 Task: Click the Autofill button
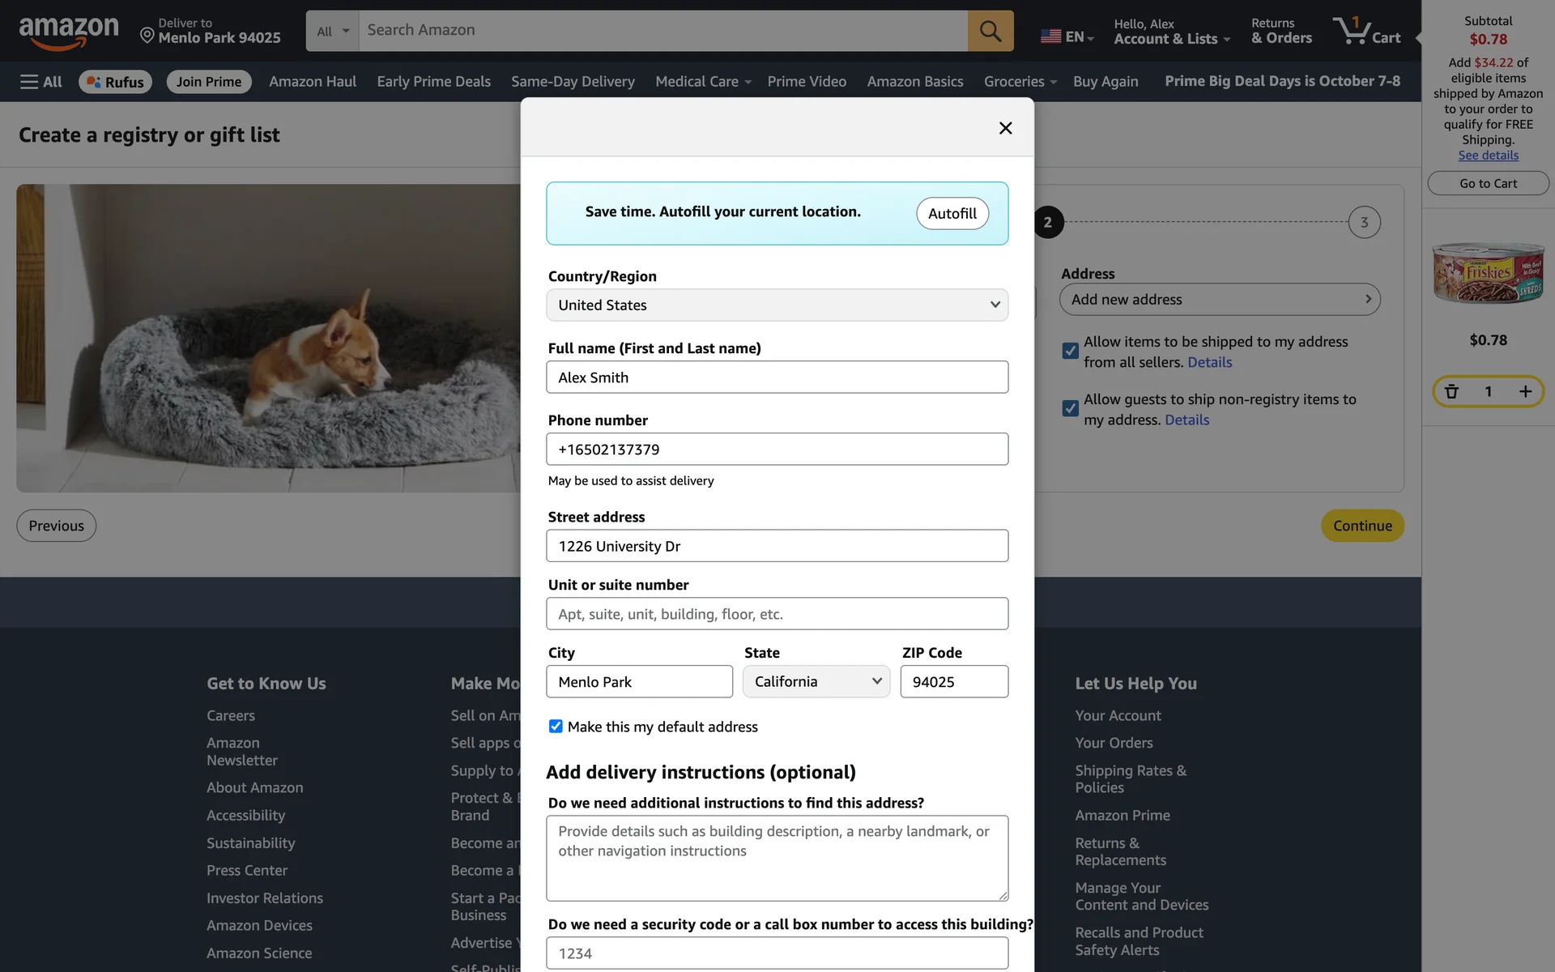[x=952, y=214]
